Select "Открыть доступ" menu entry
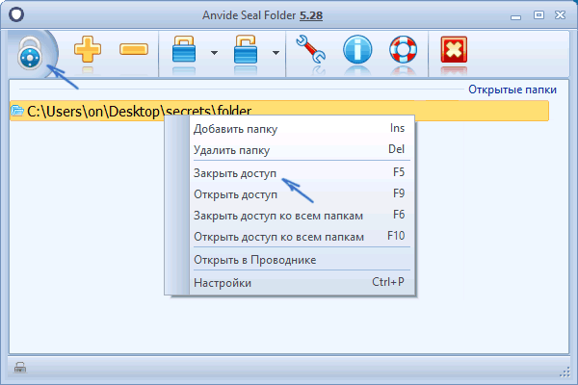 coord(302,193)
